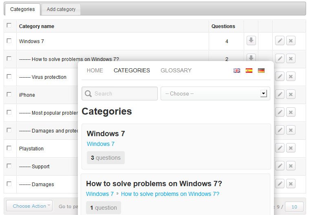Open the '-- Choose --' category dropdown
Image resolution: width=311 pixels, height=215 pixels.
click(215, 93)
